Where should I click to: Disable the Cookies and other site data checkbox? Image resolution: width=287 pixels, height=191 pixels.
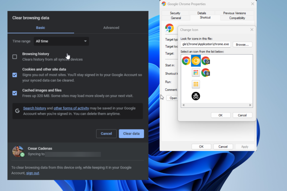point(15,75)
